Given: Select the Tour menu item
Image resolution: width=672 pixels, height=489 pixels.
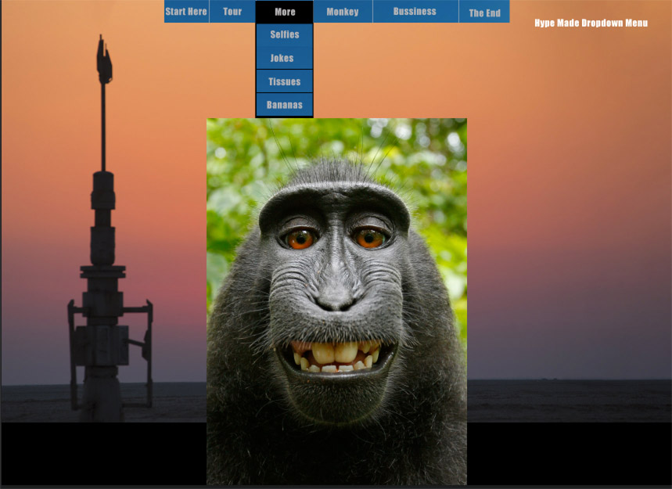Looking at the screenshot, I should pos(232,12).
